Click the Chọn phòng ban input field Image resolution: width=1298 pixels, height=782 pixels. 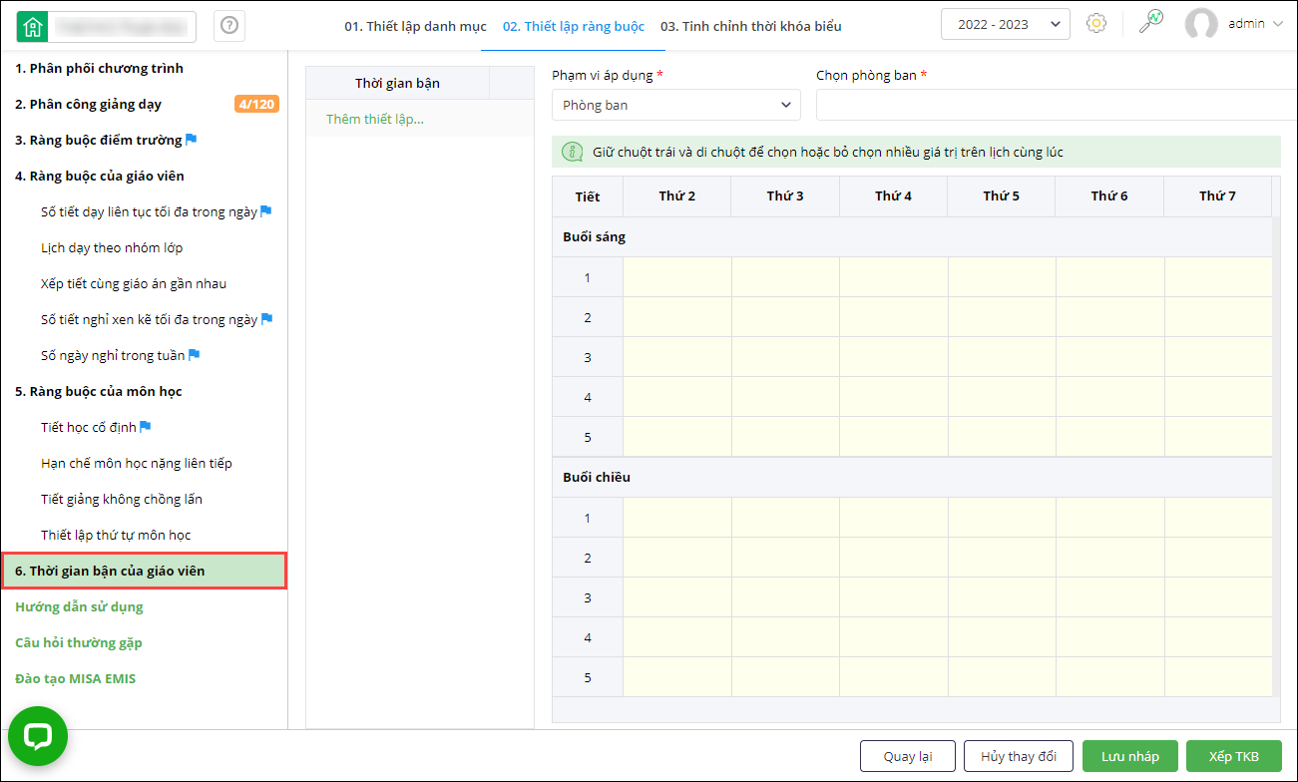coord(1056,105)
